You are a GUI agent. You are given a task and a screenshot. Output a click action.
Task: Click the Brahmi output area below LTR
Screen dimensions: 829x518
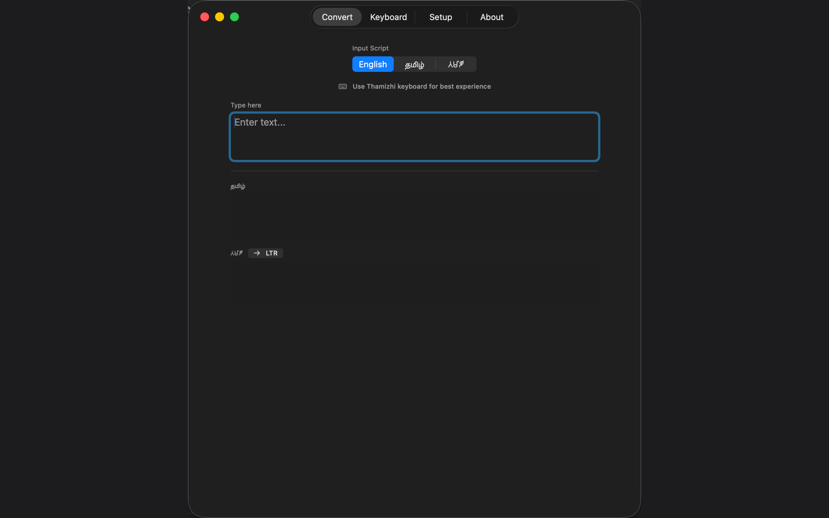pos(414,283)
